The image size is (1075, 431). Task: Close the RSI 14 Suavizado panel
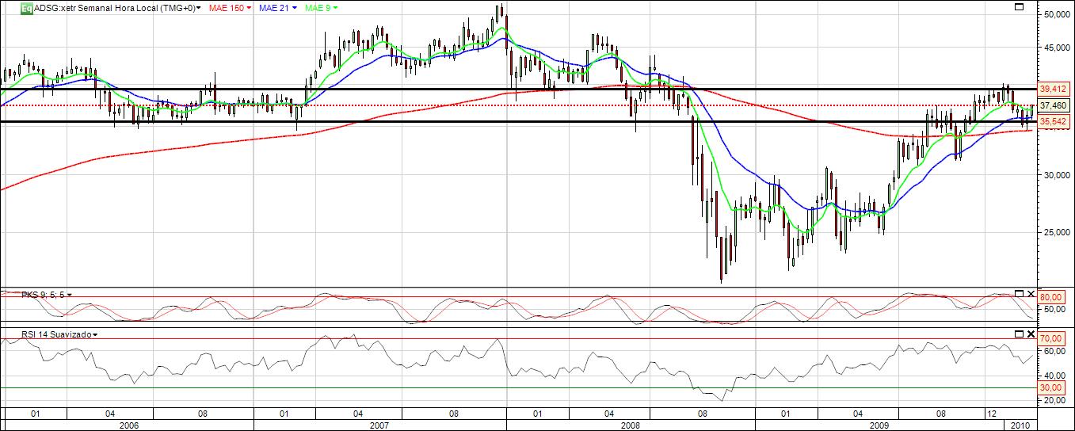point(1031,334)
